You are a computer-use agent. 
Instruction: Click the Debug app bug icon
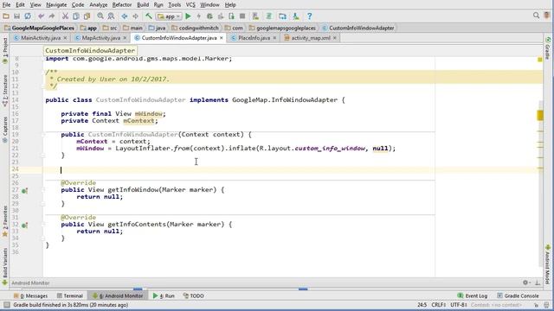click(209, 16)
